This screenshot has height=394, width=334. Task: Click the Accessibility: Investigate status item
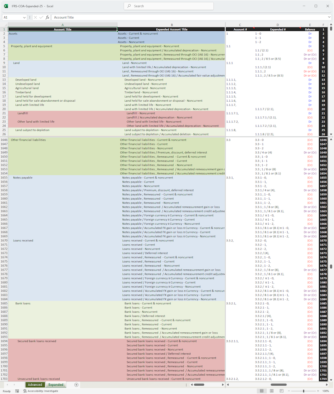(40, 391)
